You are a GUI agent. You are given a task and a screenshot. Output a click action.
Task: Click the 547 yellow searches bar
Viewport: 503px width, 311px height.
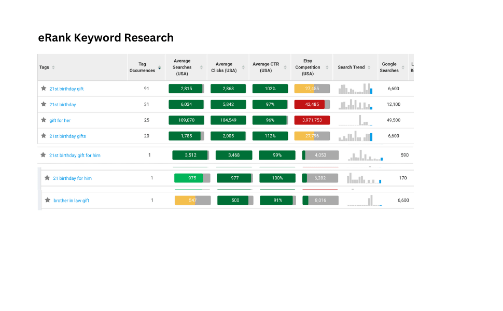tap(192, 201)
